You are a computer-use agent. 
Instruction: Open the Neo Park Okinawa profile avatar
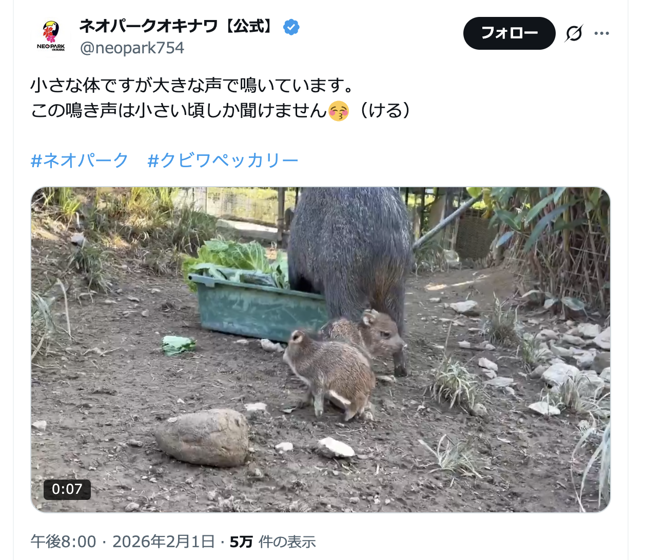click(x=51, y=36)
